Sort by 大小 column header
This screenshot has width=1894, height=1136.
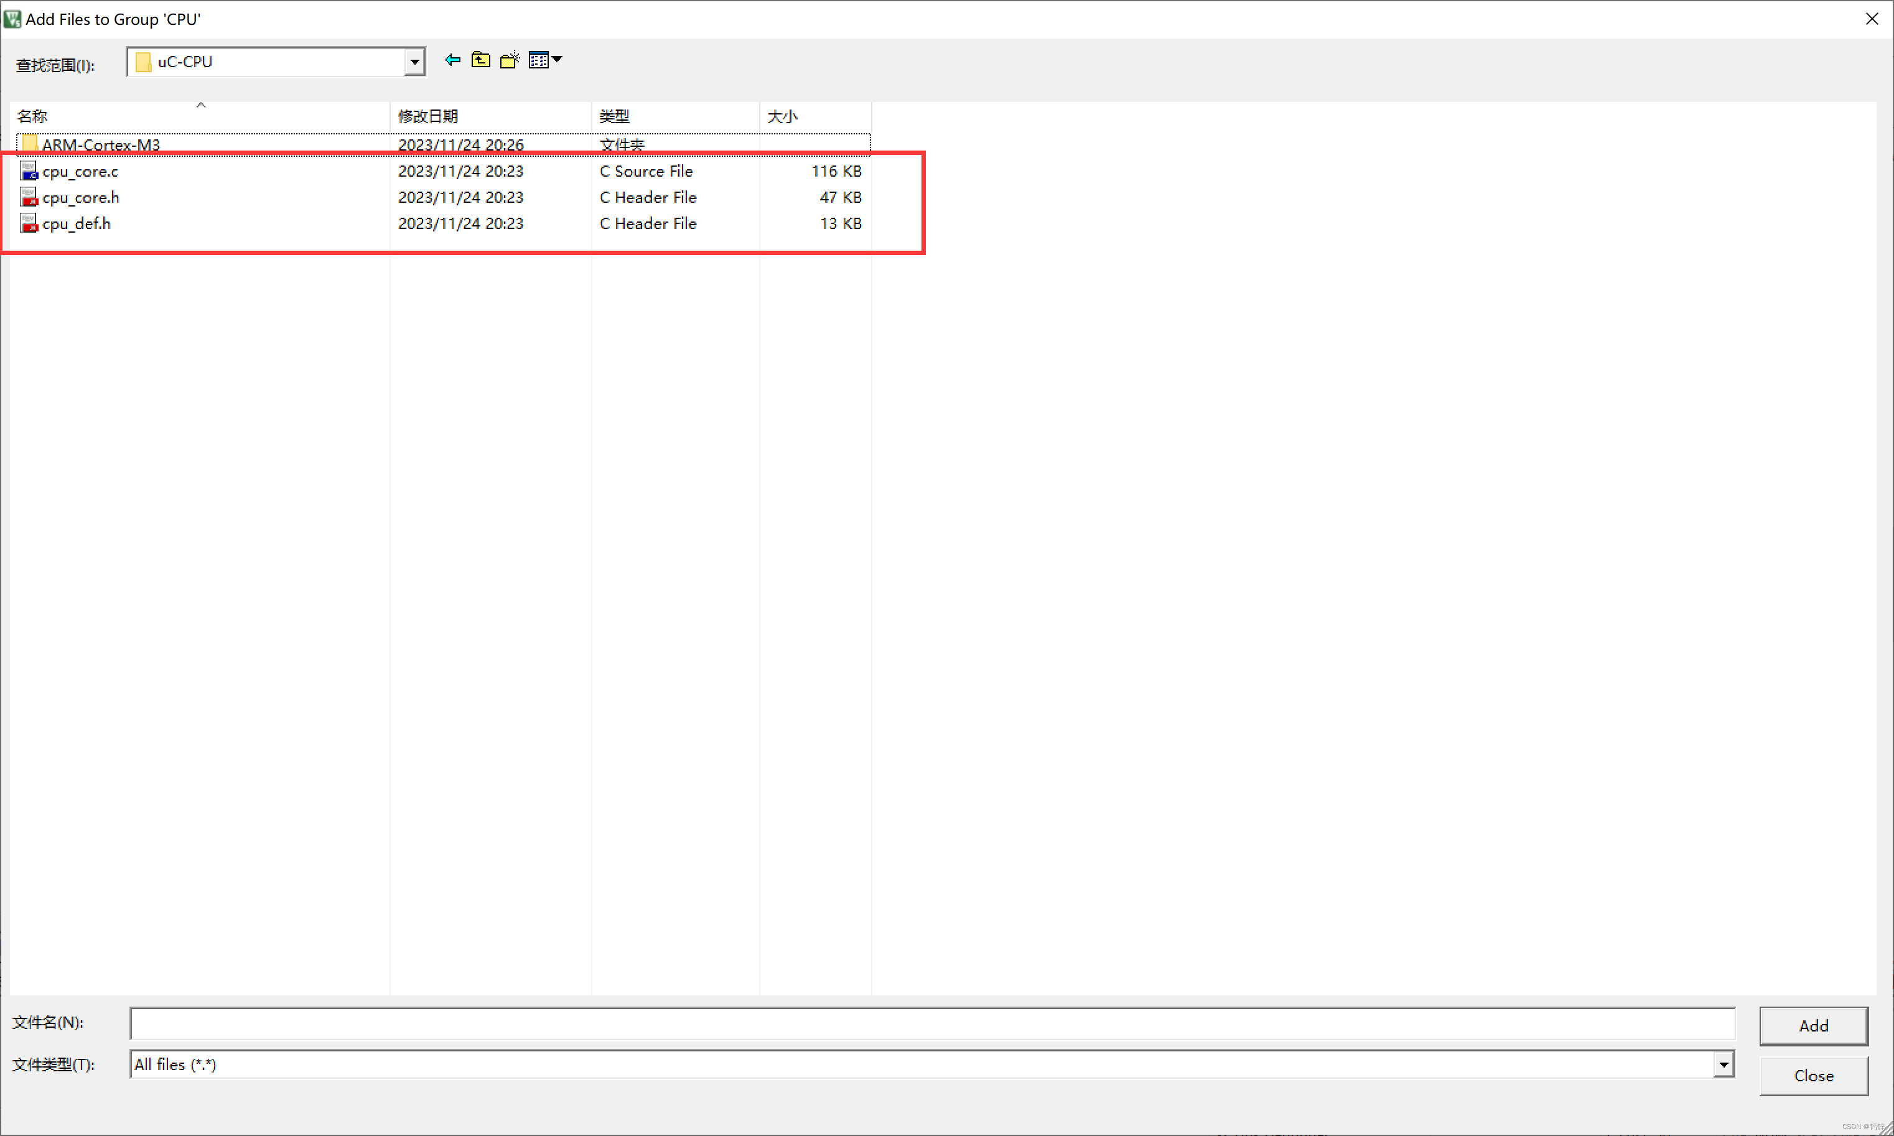tap(782, 116)
